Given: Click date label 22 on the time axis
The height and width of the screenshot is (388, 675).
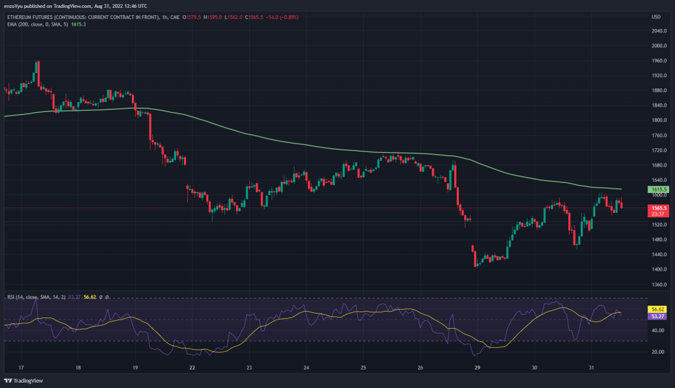Looking at the screenshot, I should [192, 368].
